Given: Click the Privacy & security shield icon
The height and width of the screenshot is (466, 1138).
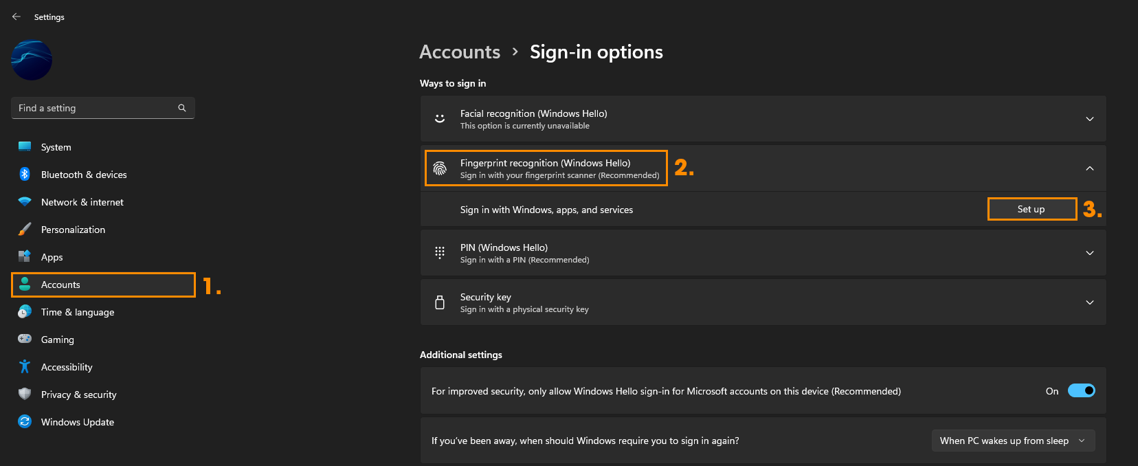Looking at the screenshot, I should pos(25,394).
